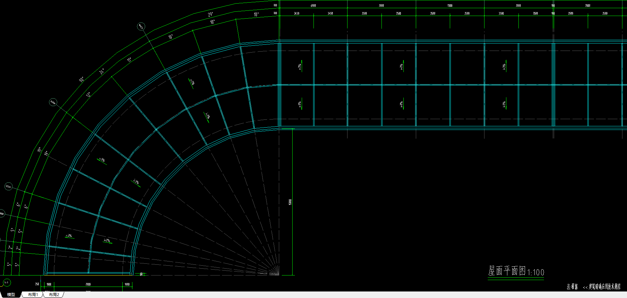
Task: Select the 注:根据 note text
Action: [572, 287]
